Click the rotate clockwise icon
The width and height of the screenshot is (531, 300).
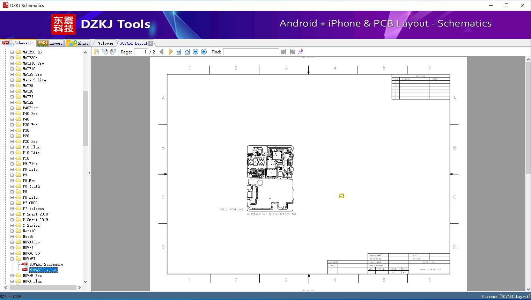click(x=113, y=52)
